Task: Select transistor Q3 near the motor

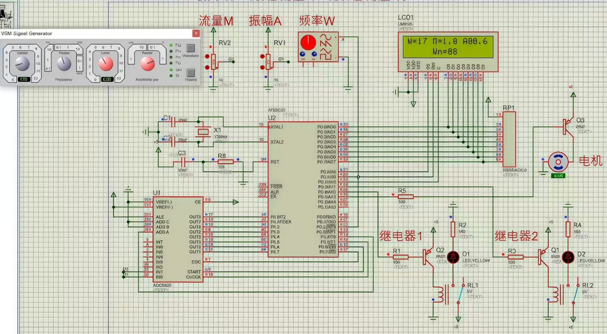Action: click(x=568, y=127)
